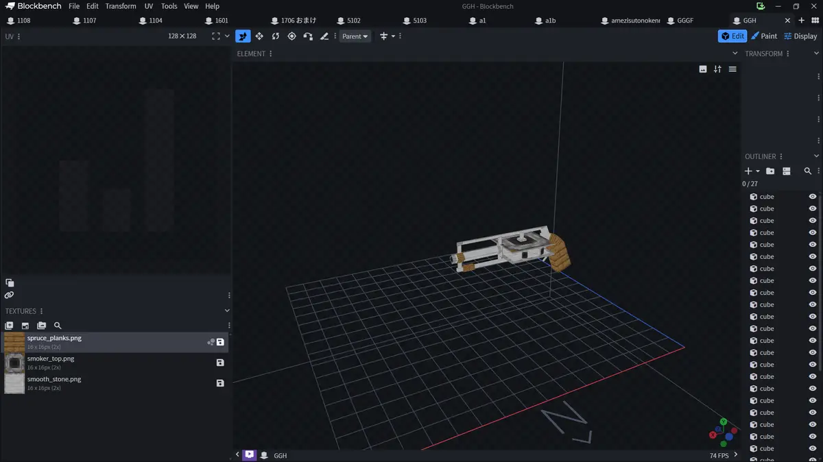Select the Rotate tool in toolbar
This screenshot has width=823, height=462.
pos(275,36)
